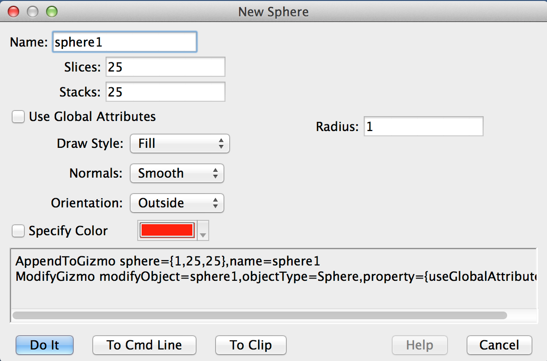Click the To Cmd Line button
Image resolution: width=547 pixels, height=361 pixels.
144,345
